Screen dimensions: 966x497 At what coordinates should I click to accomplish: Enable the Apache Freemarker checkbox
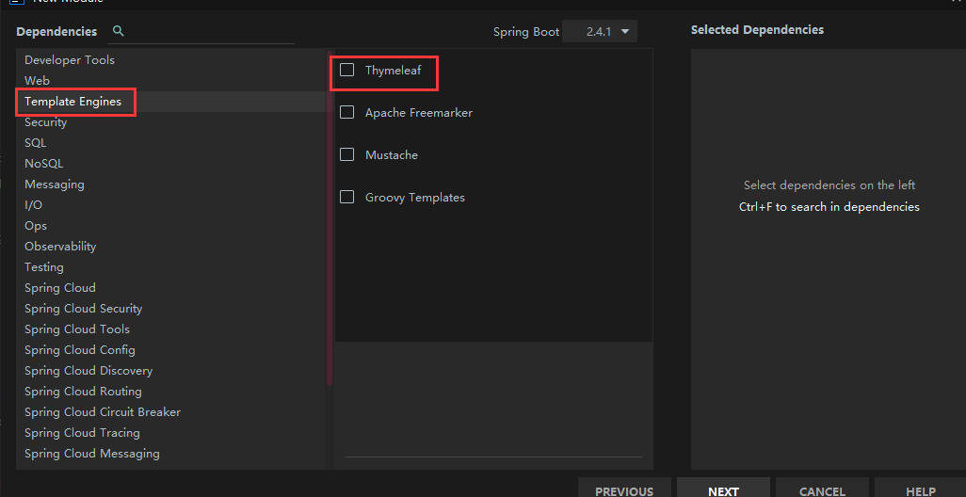pos(347,112)
